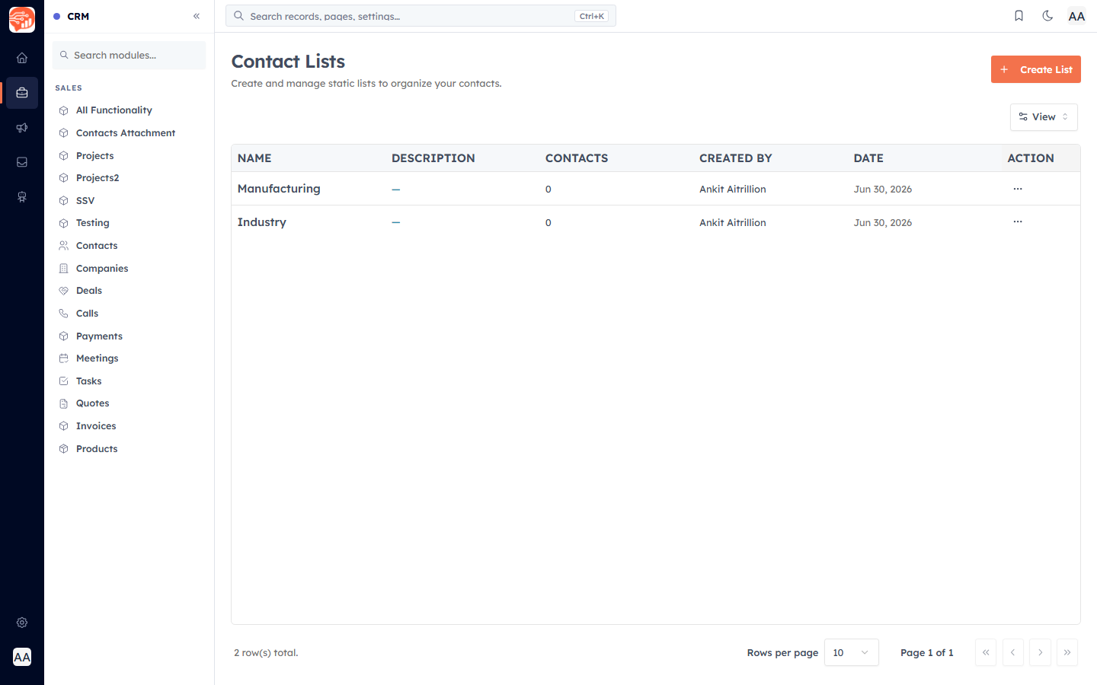Go to next page button
Screen dimensions: 1097x685
1041,652
